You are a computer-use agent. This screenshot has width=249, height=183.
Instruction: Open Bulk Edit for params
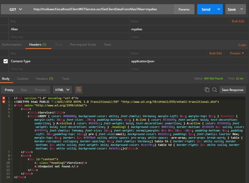pyautogui.click(x=238, y=21)
